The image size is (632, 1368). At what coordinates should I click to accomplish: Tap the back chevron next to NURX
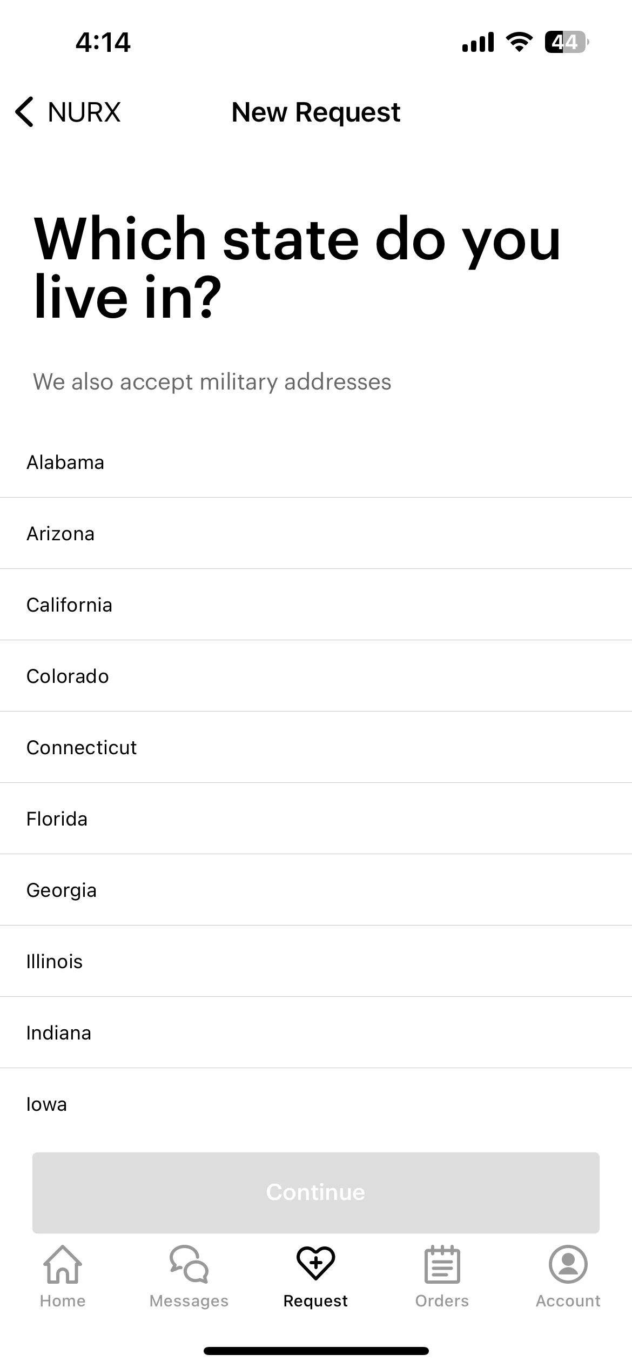(25, 112)
